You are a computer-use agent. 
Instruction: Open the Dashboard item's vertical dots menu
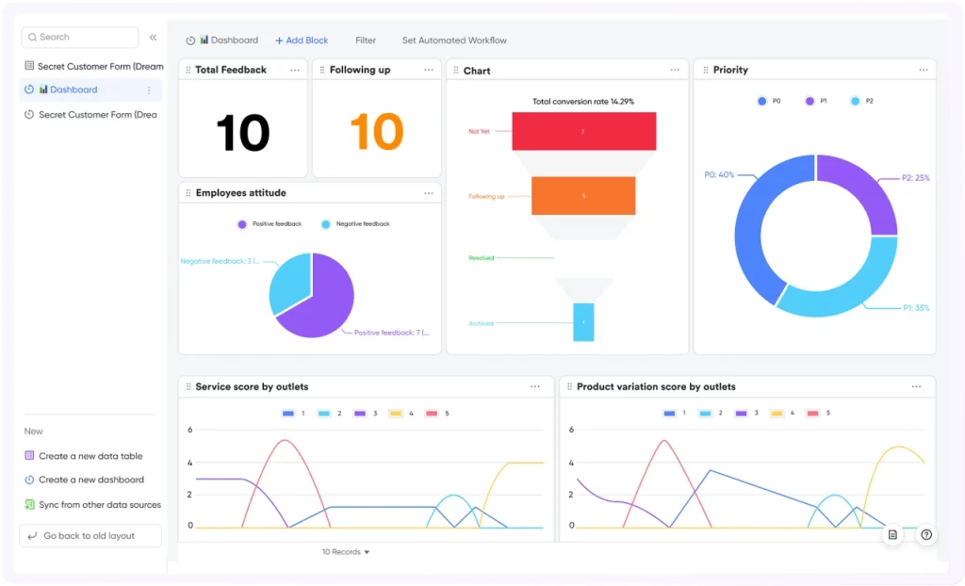pyautogui.click(x=149, y=90)
